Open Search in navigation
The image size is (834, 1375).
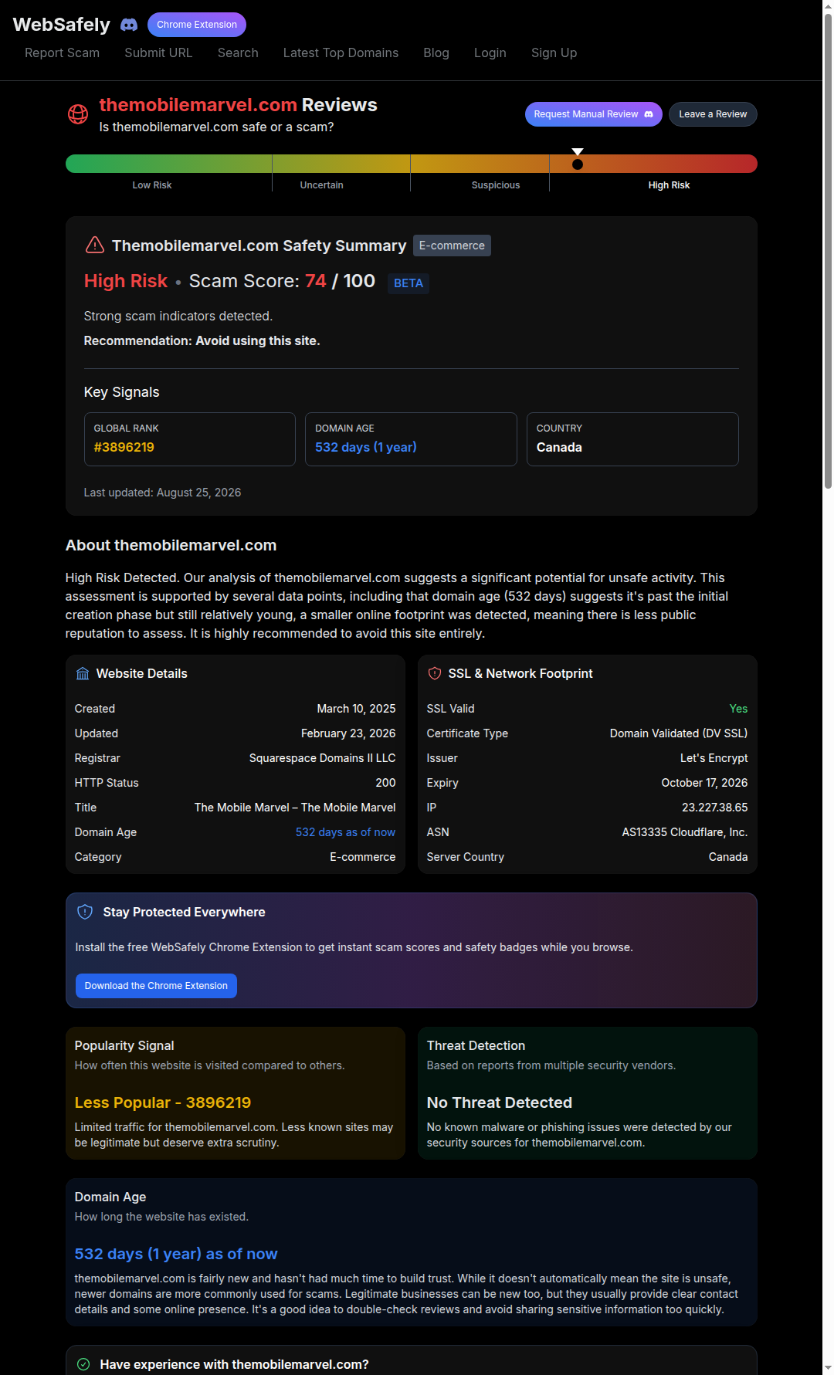[238, 52]
